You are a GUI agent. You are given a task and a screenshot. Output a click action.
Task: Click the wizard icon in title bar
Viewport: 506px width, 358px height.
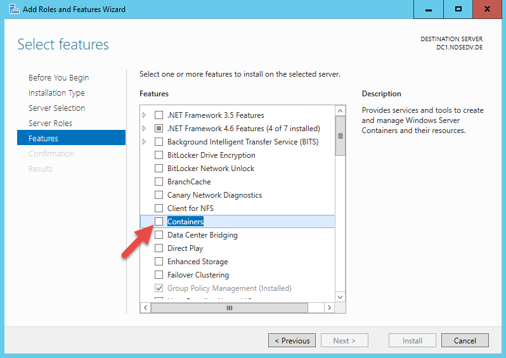11,10
